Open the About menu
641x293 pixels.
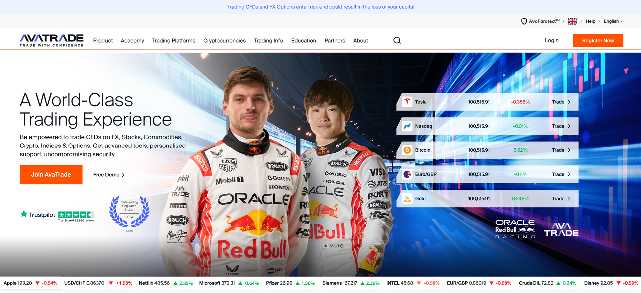pos(361,40)
